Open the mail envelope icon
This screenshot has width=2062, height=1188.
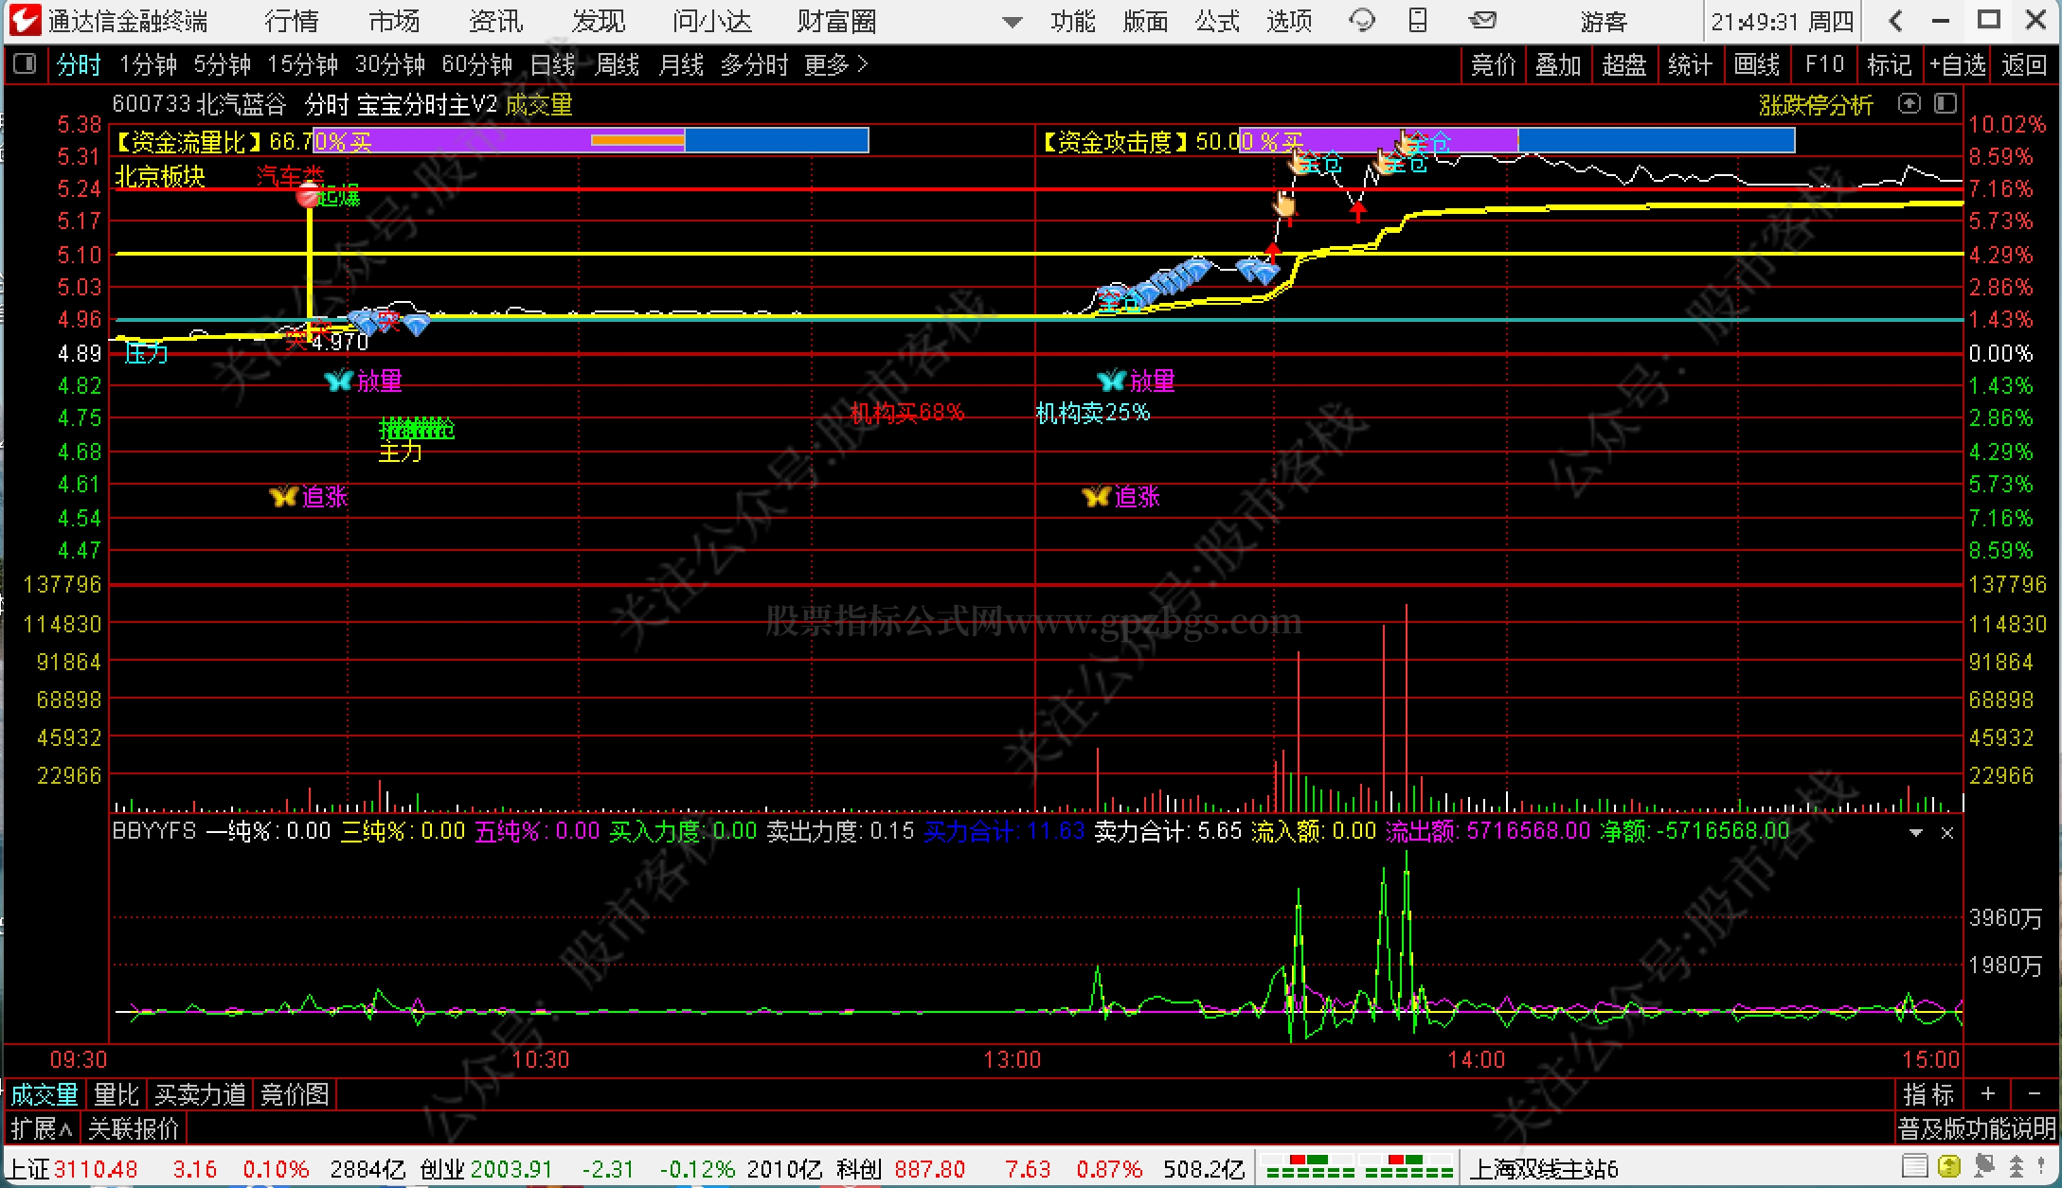[x=1482, y=20]
